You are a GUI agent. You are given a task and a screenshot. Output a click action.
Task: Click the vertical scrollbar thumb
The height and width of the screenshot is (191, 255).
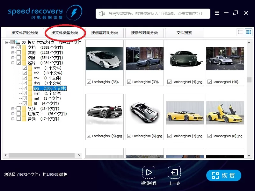coord(249,80)
